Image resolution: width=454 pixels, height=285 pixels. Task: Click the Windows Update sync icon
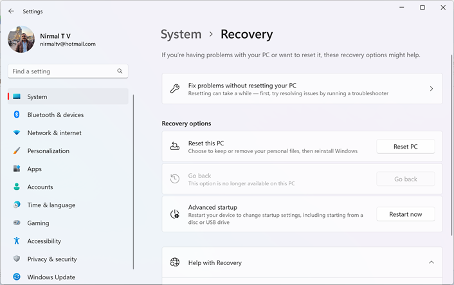tap(17, 277)
